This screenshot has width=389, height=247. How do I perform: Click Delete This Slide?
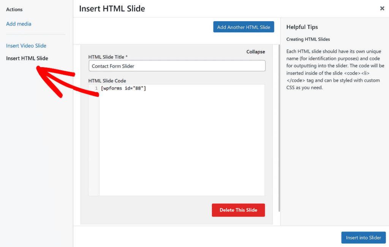coord(238,210)
